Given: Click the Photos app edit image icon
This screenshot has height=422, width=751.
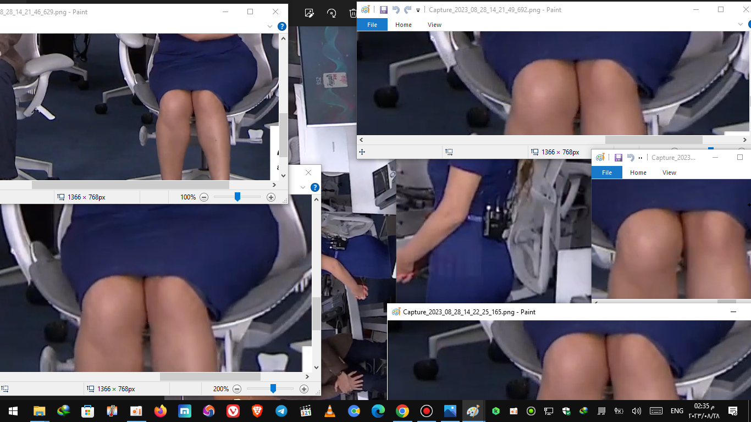Looking at the screenshot, I should (x=310, y=13).
